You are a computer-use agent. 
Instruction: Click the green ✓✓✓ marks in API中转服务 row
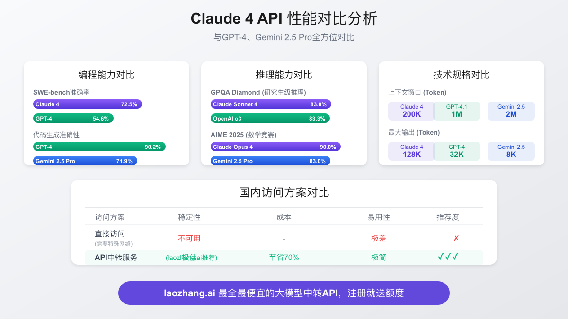[448, 257]
